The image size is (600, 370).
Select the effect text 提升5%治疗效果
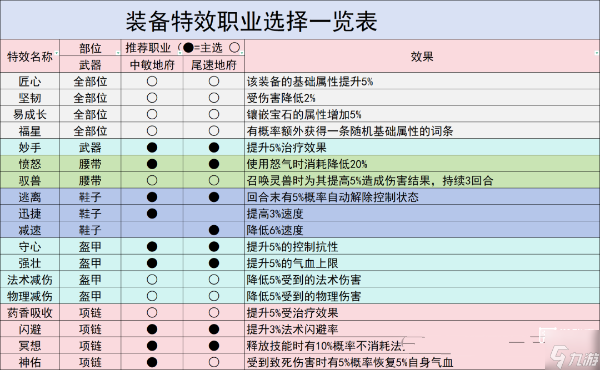click(287, 148)
